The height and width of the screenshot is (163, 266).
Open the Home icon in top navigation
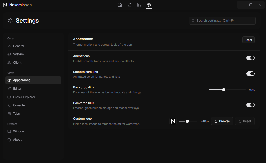click(x=120, y=5)
